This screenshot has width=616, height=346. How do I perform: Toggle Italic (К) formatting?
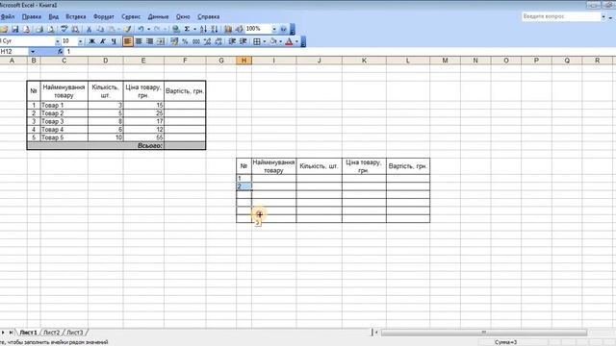pyautogui.click(x=103, y=41)
